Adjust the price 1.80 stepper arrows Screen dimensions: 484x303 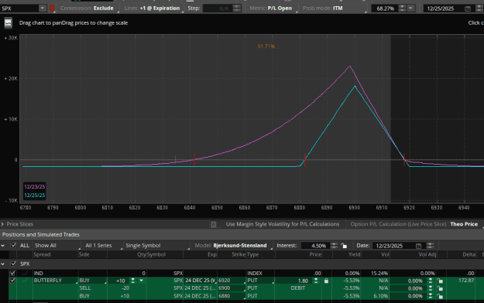(316, 281)
